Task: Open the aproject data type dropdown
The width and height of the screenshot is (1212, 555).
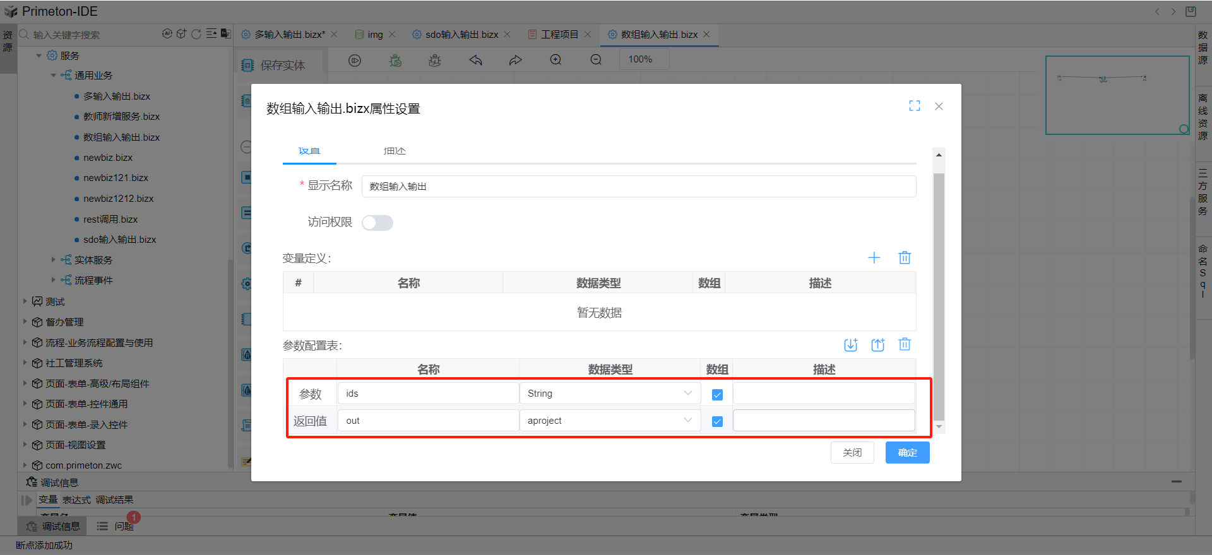Action: click(610, 421)
